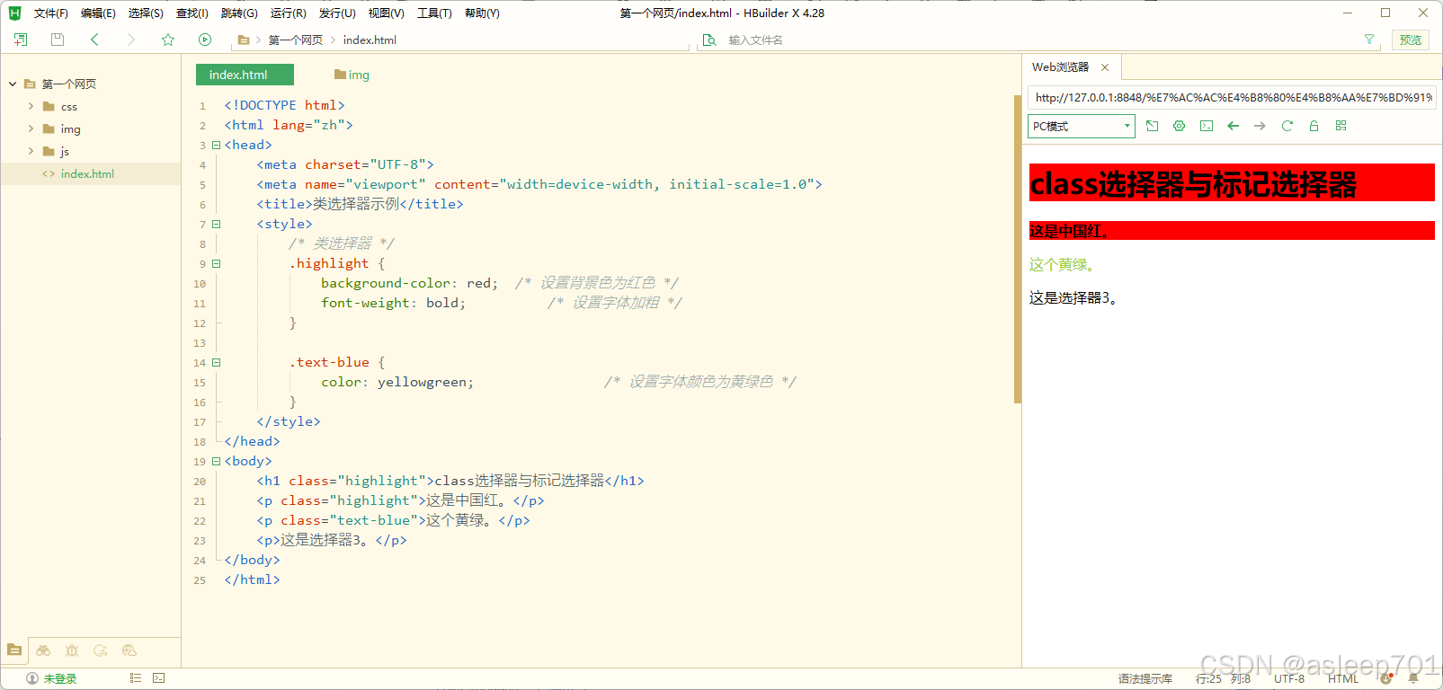Open the binoculars search panel icon
Screen dimensions: 1443x690
coord(43,650)
